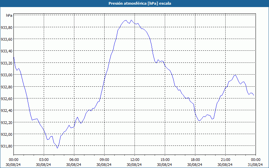Select the 933,20 y-axis label
269x168 pixels.
coord(6,63)
